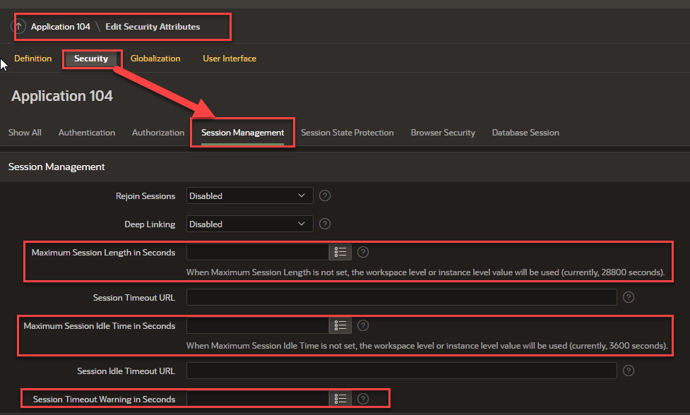This screenshot has width=690, height=415.
Task: Click the Session Management section heading
Action: click(56, 167)
